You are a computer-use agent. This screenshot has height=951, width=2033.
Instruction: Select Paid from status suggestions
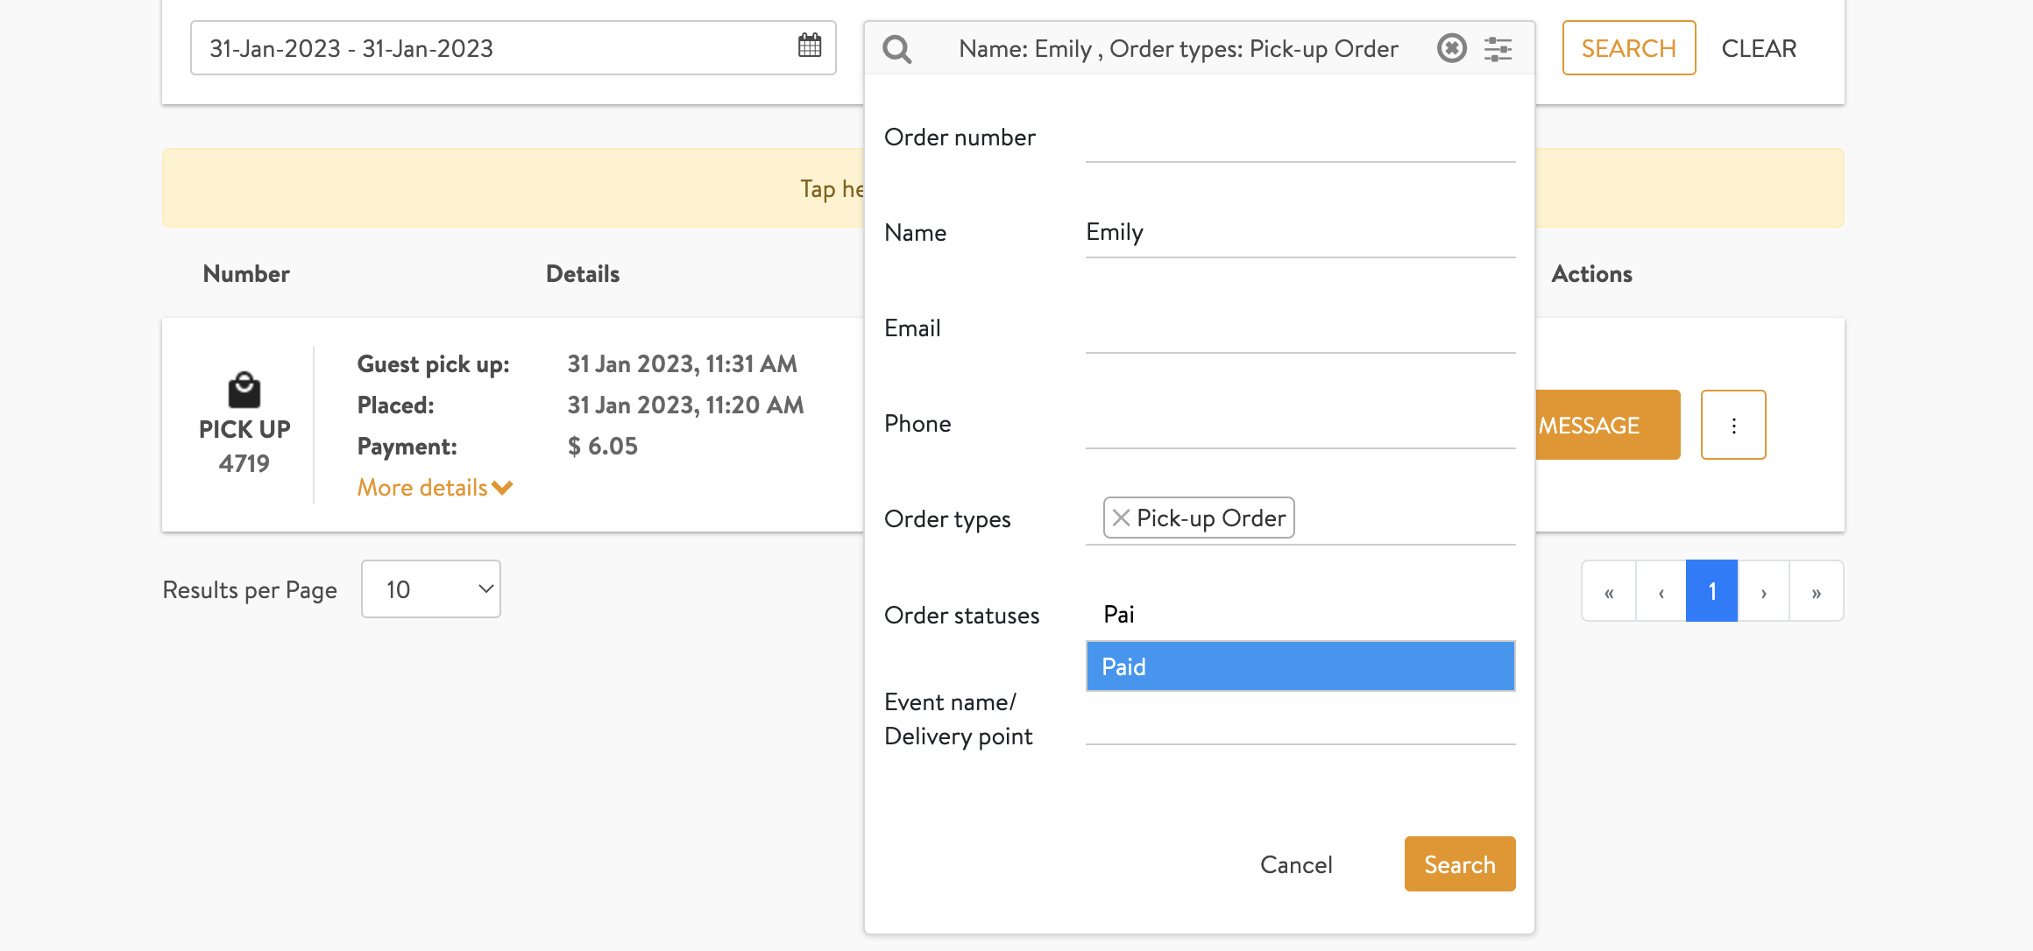1300,666
